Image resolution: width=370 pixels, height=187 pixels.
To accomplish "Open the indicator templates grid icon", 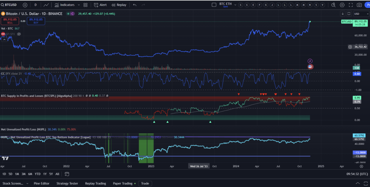I will [85, 5].
